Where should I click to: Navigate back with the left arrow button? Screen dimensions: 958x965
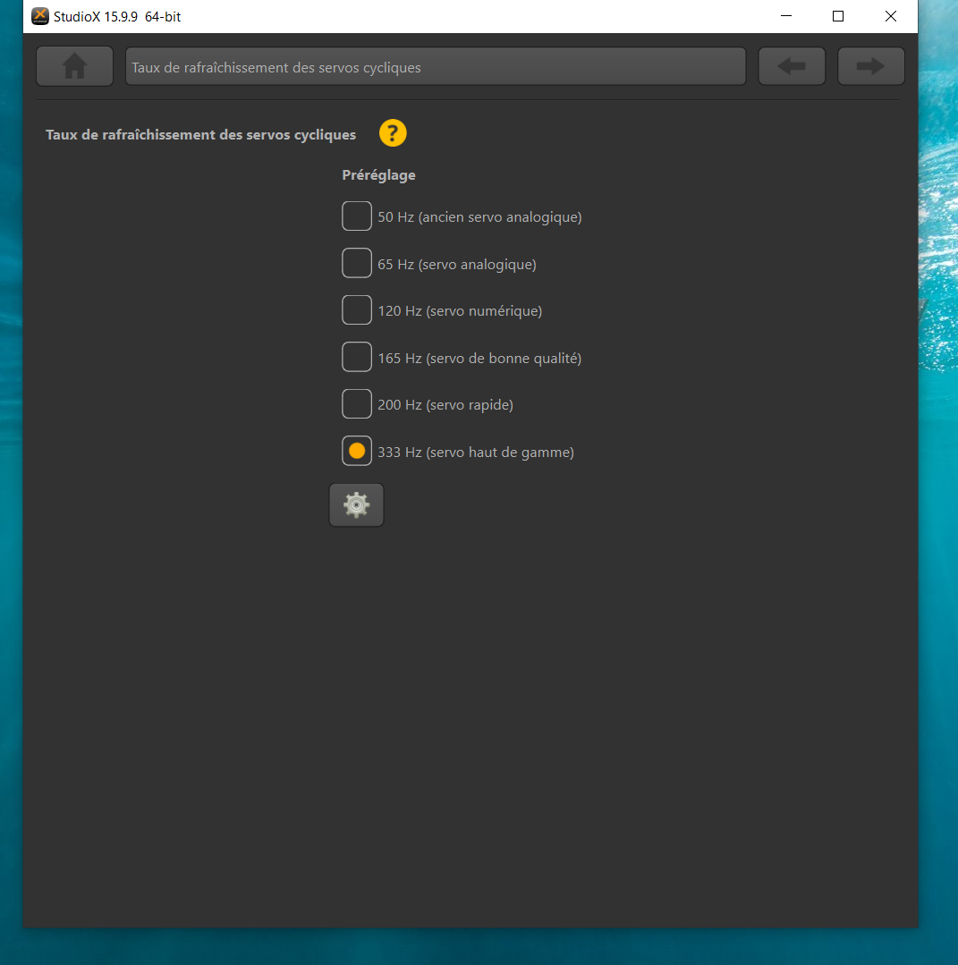point(791,66)
